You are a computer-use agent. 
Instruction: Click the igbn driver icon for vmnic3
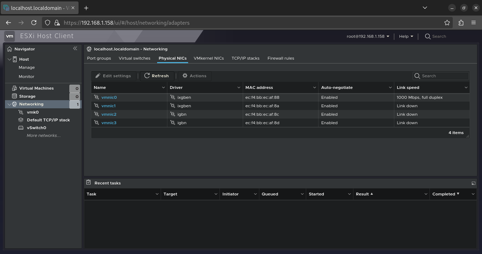(x=173, y=123)
